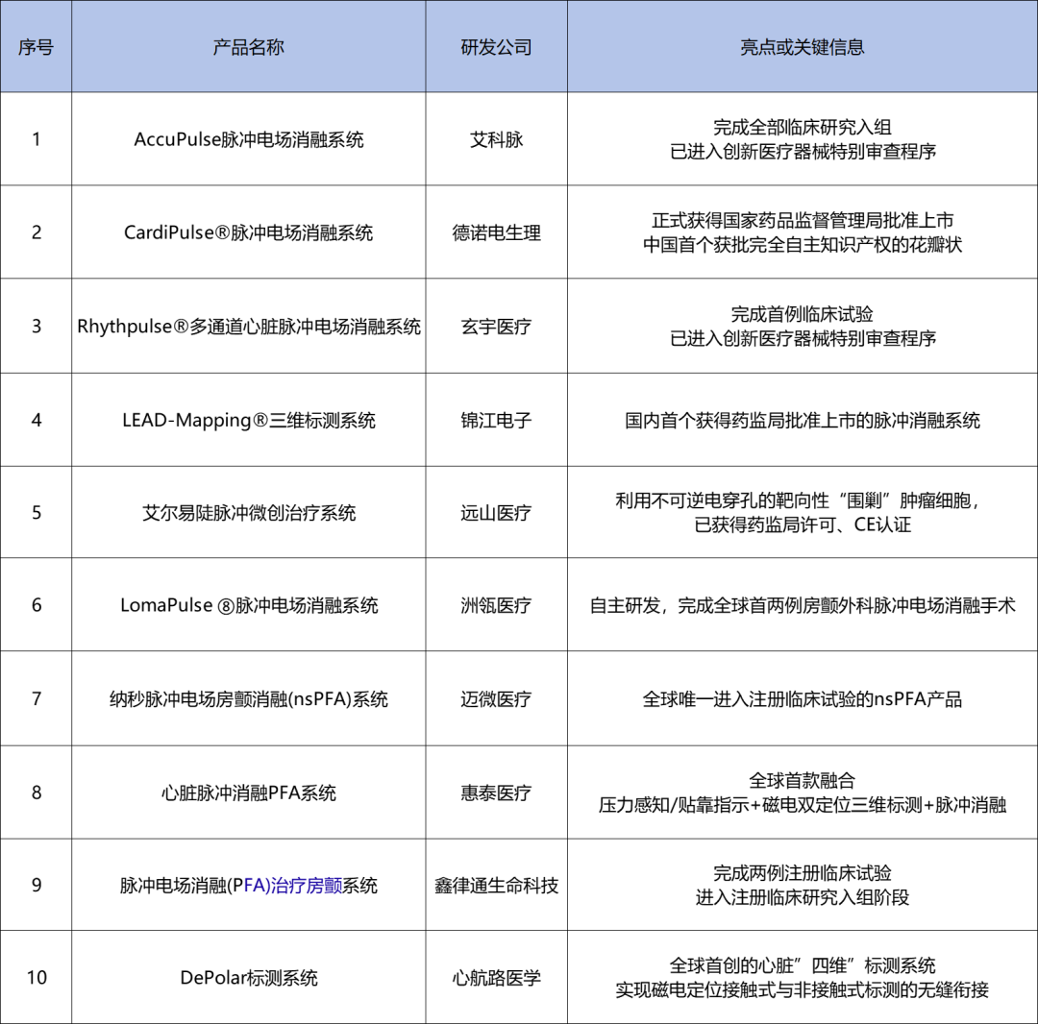This screenshot has width=1038, height=1024.
Task: Select the CardiPulse脉冲电场消融系统 cell
Action: (246, 232)
